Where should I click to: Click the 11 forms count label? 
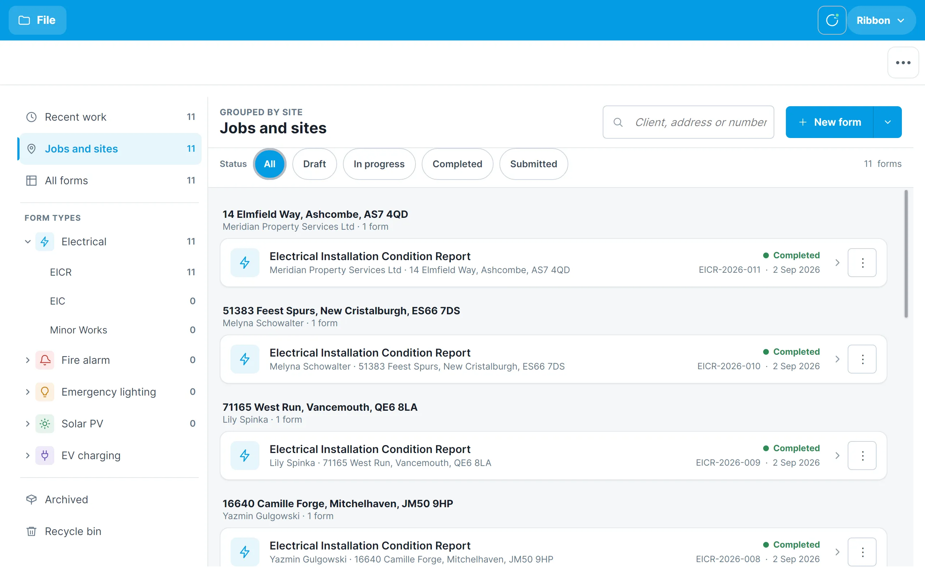[883, 164]
